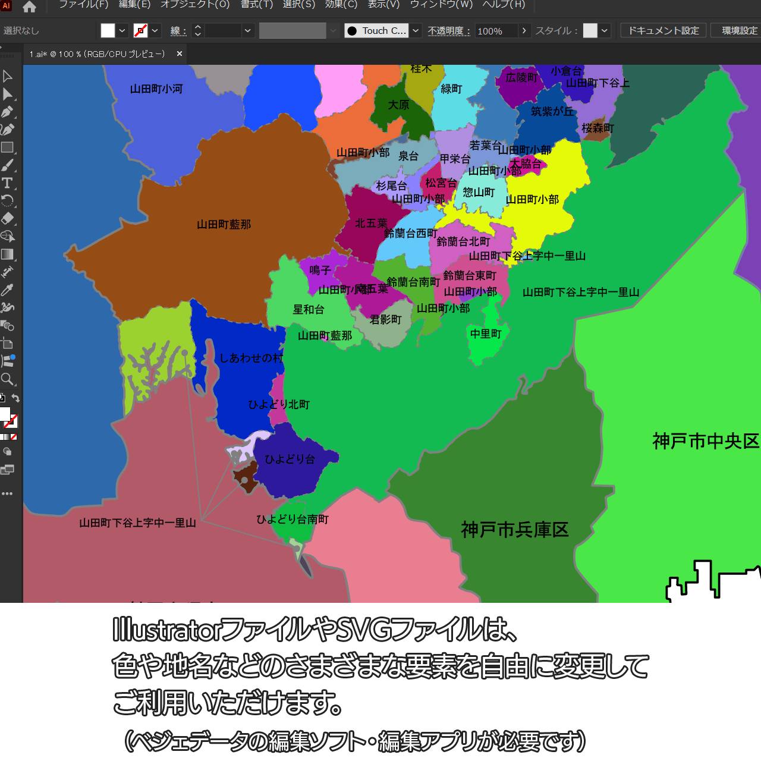Screen dimensions: 761x761
Task: Click the Home icon
Action: [29, 7]
